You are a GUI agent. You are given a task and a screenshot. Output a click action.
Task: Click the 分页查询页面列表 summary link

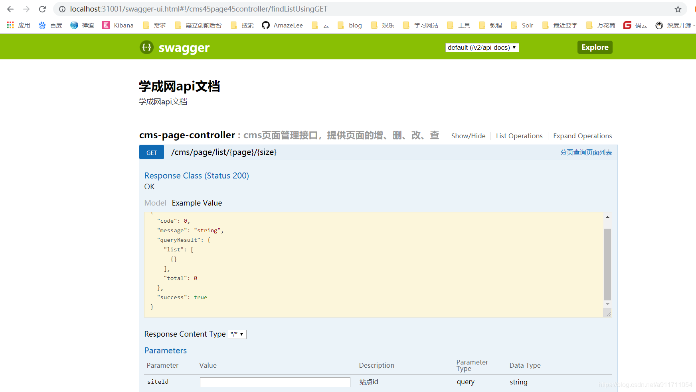click(x=586, y=152)
